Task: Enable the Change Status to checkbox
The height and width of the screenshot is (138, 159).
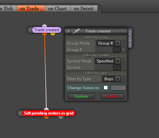Action: tap(106, 88)
